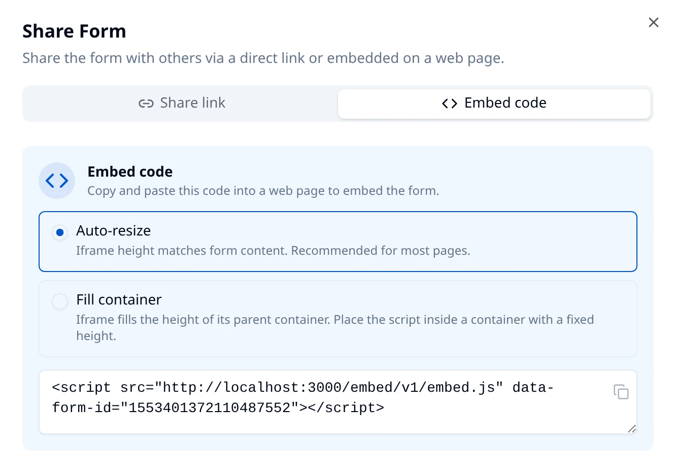Click the Embed code section bracket icon

point(57,181)
